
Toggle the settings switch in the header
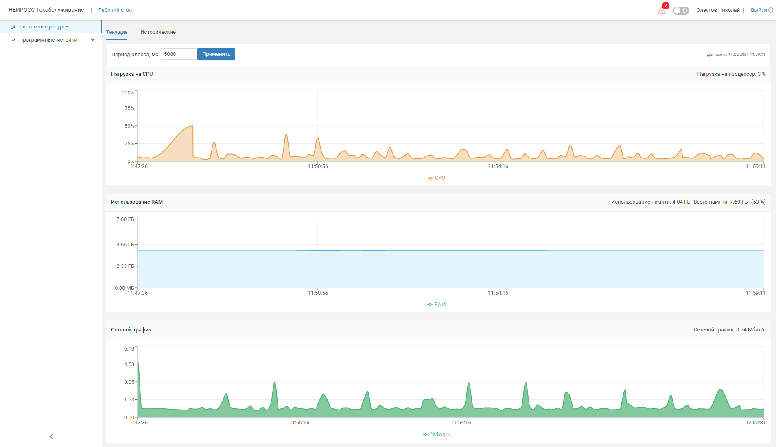[681, 11]
